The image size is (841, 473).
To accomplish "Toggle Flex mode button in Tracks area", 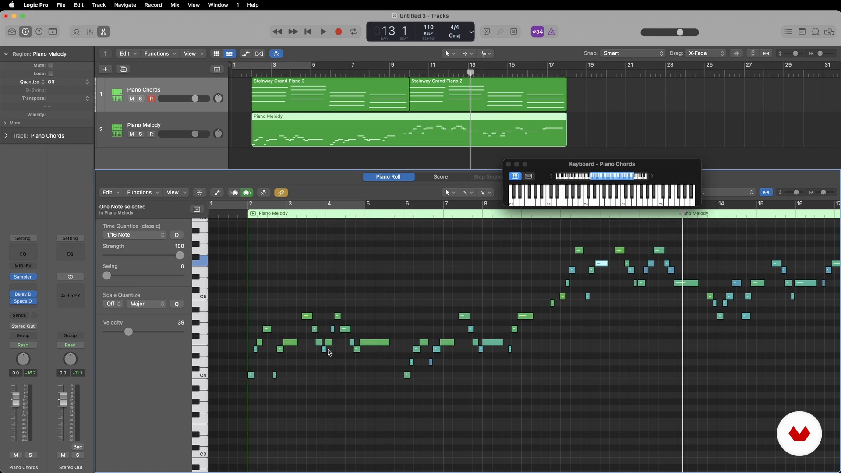I will click(x=259, y=53).
